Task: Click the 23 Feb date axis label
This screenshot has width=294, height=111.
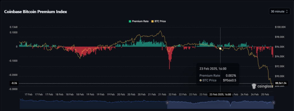Action: pos(203,95)
